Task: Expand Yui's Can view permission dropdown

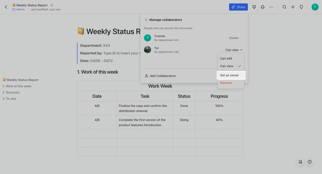Action: pyautogui.click(x=234, y=50)
